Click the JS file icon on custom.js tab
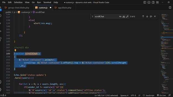Viewport: 173px width, 97px height. click(36, 8)
